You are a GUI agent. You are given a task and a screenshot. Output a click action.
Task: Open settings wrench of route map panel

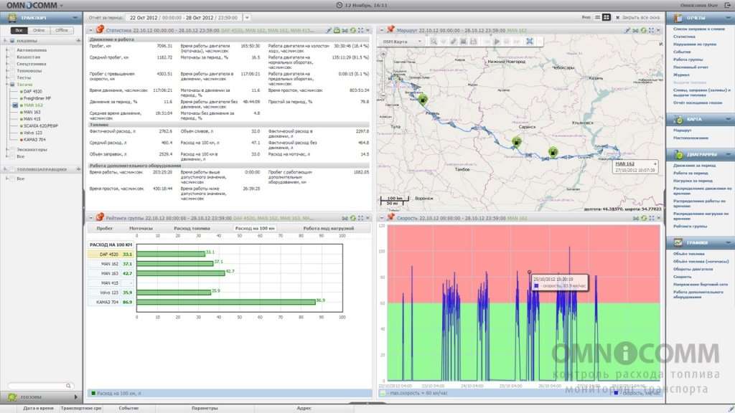point(627,30)
